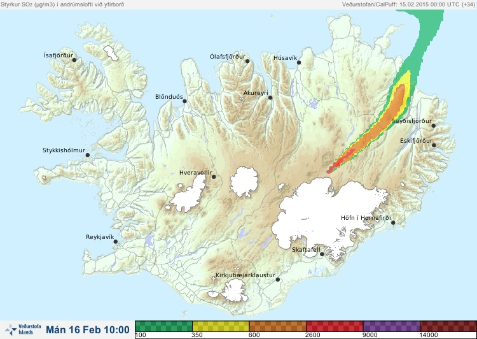Click the Húsavík label on the map
477x339 pixels.
[x=286, y=58]
